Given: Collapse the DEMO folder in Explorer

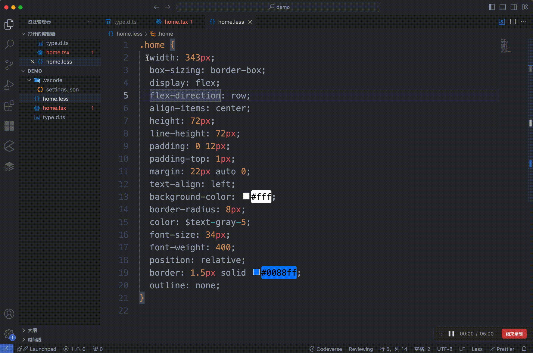Looking at the screenshot, I should (23, 71).
